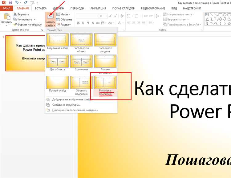The height and width of the screenshot is (178, 231).
Task: Switch to ПЕРЕХОДЫ tab
Action: pyautogui.click(x=77, y=8)
